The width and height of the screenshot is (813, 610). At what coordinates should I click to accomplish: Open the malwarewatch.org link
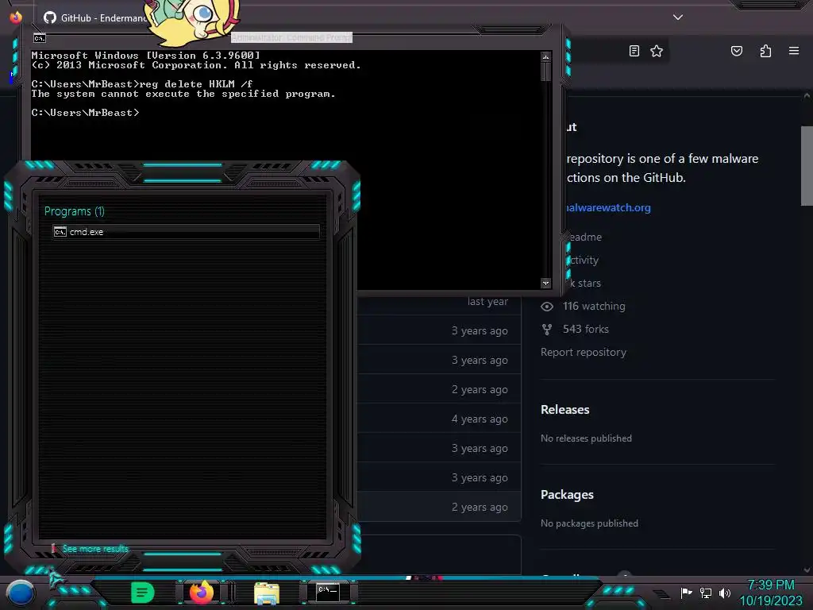click(x=607, y=207)
